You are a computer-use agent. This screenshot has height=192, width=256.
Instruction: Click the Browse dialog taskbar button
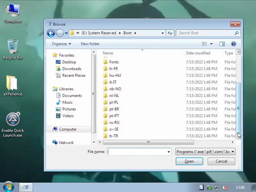(26, 187)
